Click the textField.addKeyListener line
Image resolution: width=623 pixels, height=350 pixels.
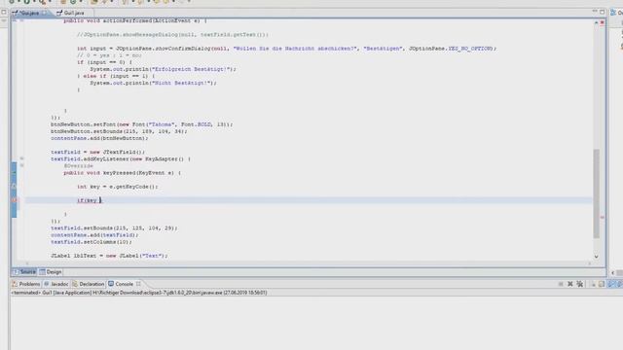tap(121, 159)
